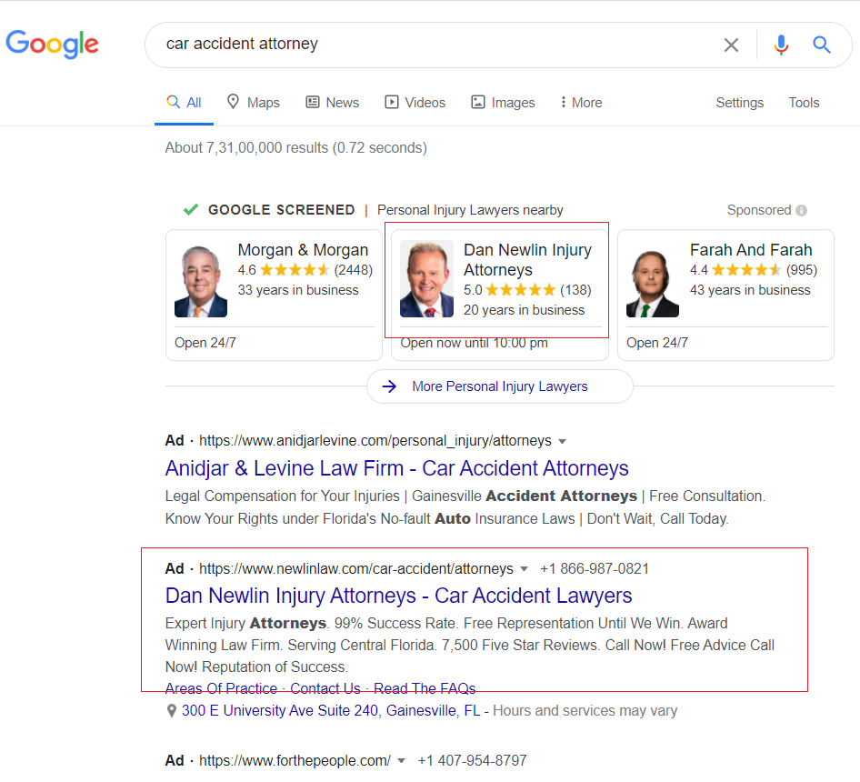The image size is (860, 782).
Task: Switch to the Maps tab
Action: [253, 103]
